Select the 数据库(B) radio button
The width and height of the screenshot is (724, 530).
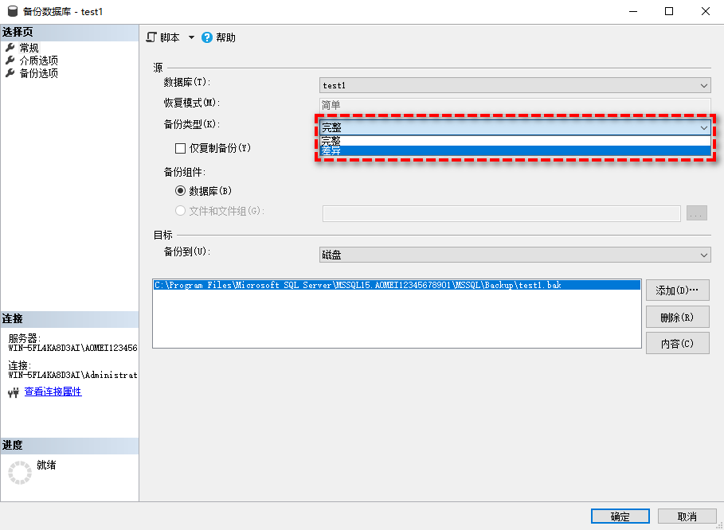(x=180, y=191)
